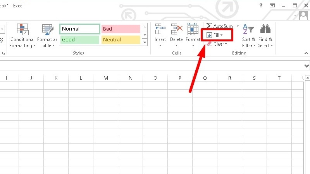310x174 pixels.
Task: Open Ribbon Display Options button
Action: (272, 5)
